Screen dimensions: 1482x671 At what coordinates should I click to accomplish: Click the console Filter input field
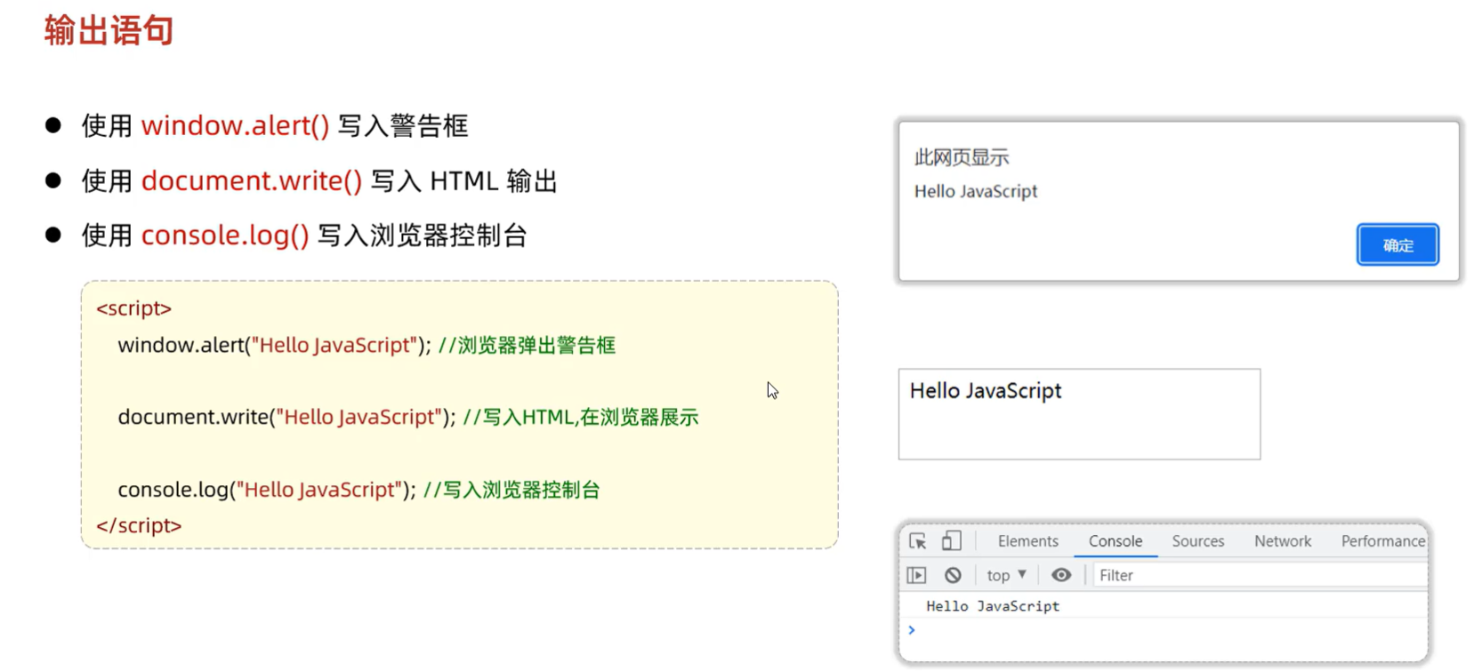click(x=1259, y=575)
